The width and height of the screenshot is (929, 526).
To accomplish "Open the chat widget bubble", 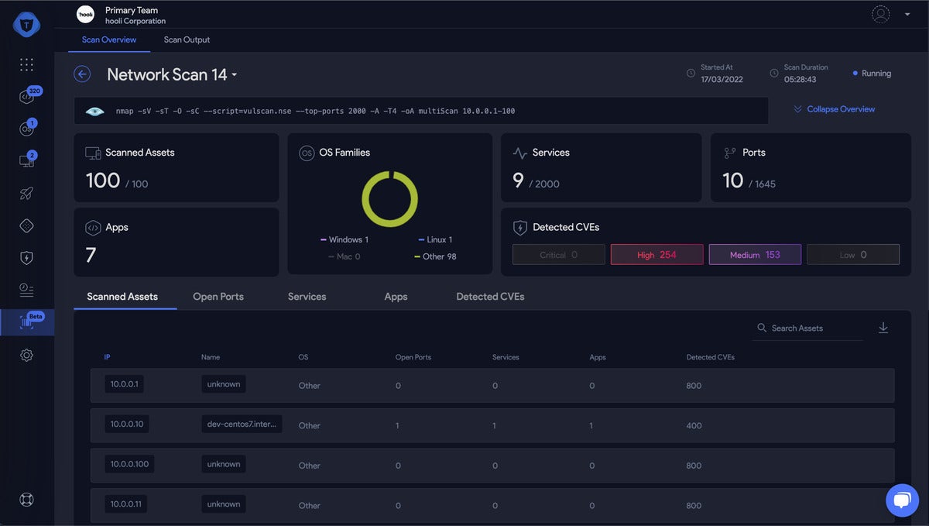I will coord(902,500).
